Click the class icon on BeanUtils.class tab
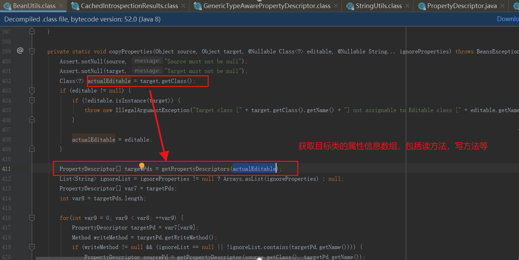The width and height of the screenshot is (519, 260). pyautogui.click(x=7, y=6)
